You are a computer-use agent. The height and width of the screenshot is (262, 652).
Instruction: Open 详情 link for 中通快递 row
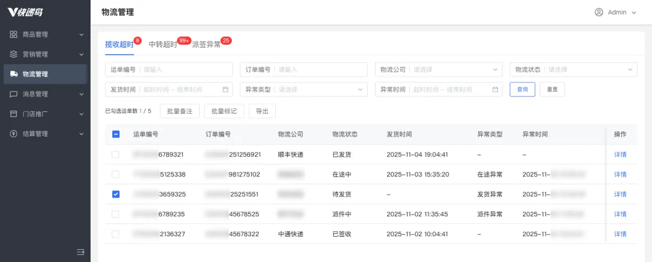point(620,234)
